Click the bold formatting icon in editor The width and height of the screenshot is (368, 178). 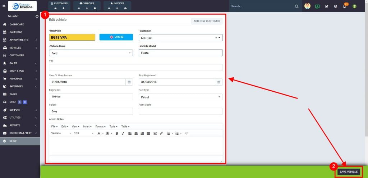(x=117, y=133)
